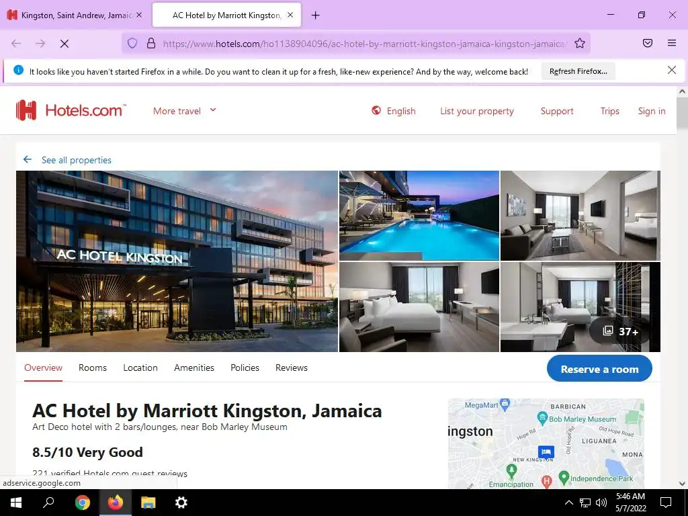Bookmark this page with the star icon
Image resolution: width=688 pixels, height=516 pixels.
point(580,43)
